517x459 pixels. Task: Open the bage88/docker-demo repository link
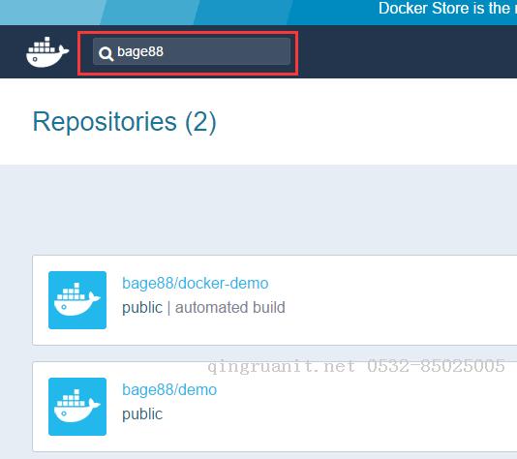196,284
